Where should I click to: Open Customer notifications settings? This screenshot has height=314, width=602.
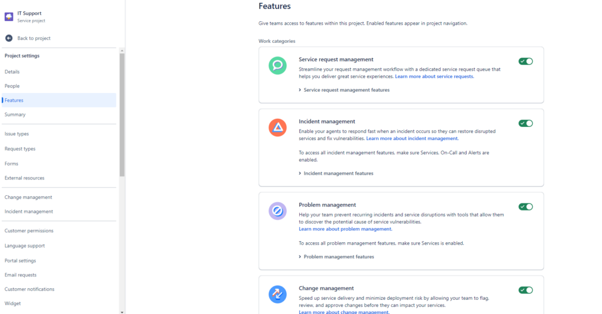(x=29, y=289)
